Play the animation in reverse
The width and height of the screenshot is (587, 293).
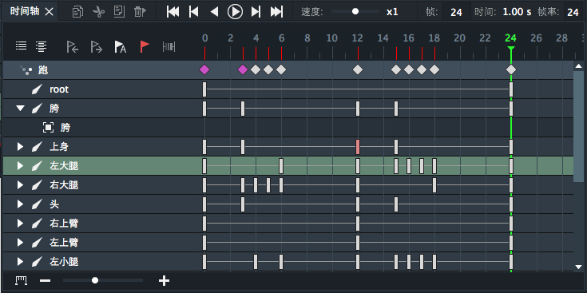214,12
